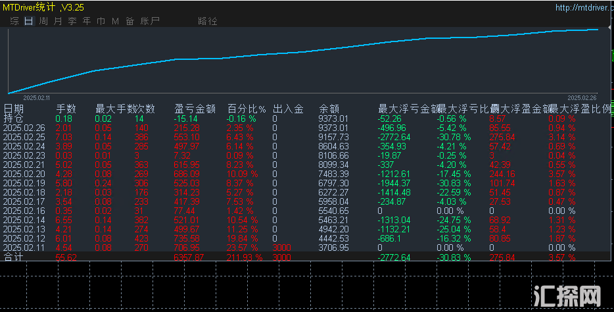Open the http://mtdriver link
This screenshot has height=312, width=614.
584,7
